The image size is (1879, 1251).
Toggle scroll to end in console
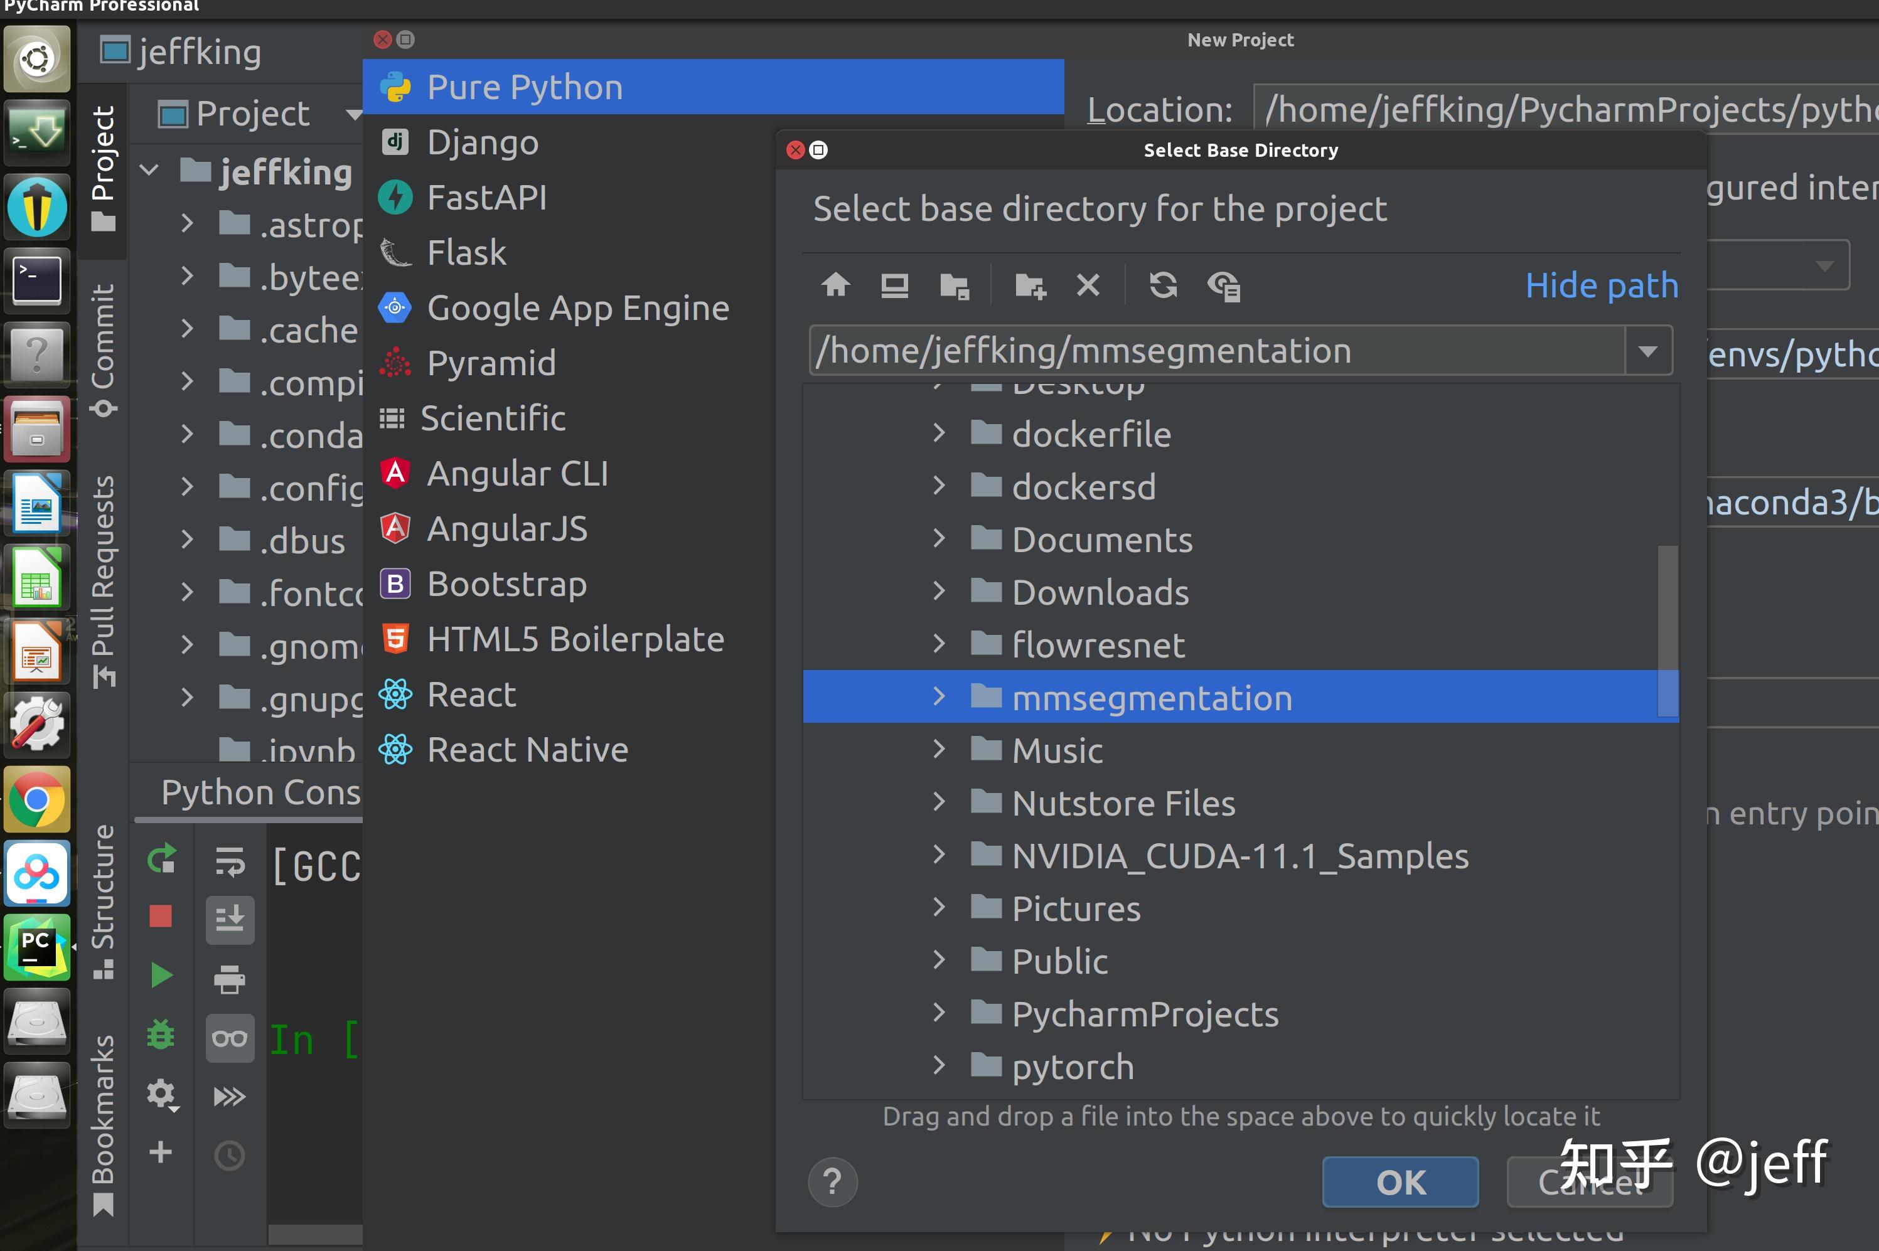(230, 919)
